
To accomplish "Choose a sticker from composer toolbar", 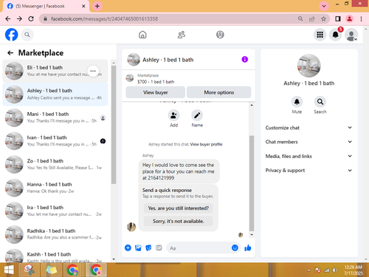I will coord(148,247).
